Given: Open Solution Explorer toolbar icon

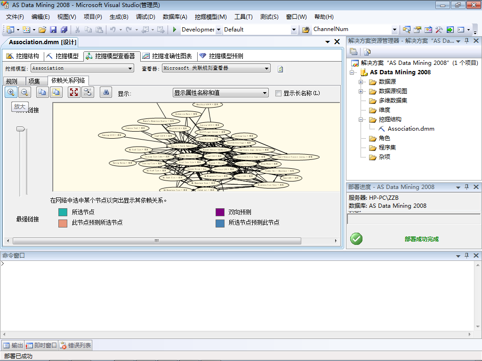Looking at the screenshot, I should pos(406,30).
